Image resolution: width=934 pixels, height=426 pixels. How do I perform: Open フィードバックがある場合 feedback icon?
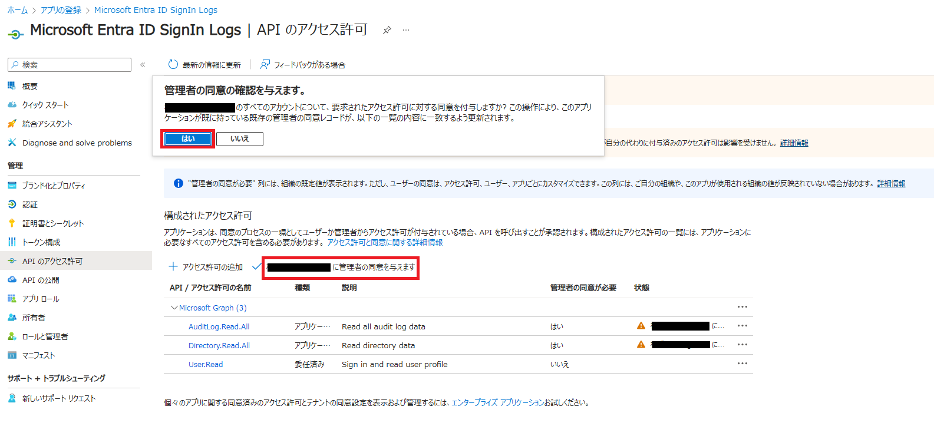tap(266, 64)
